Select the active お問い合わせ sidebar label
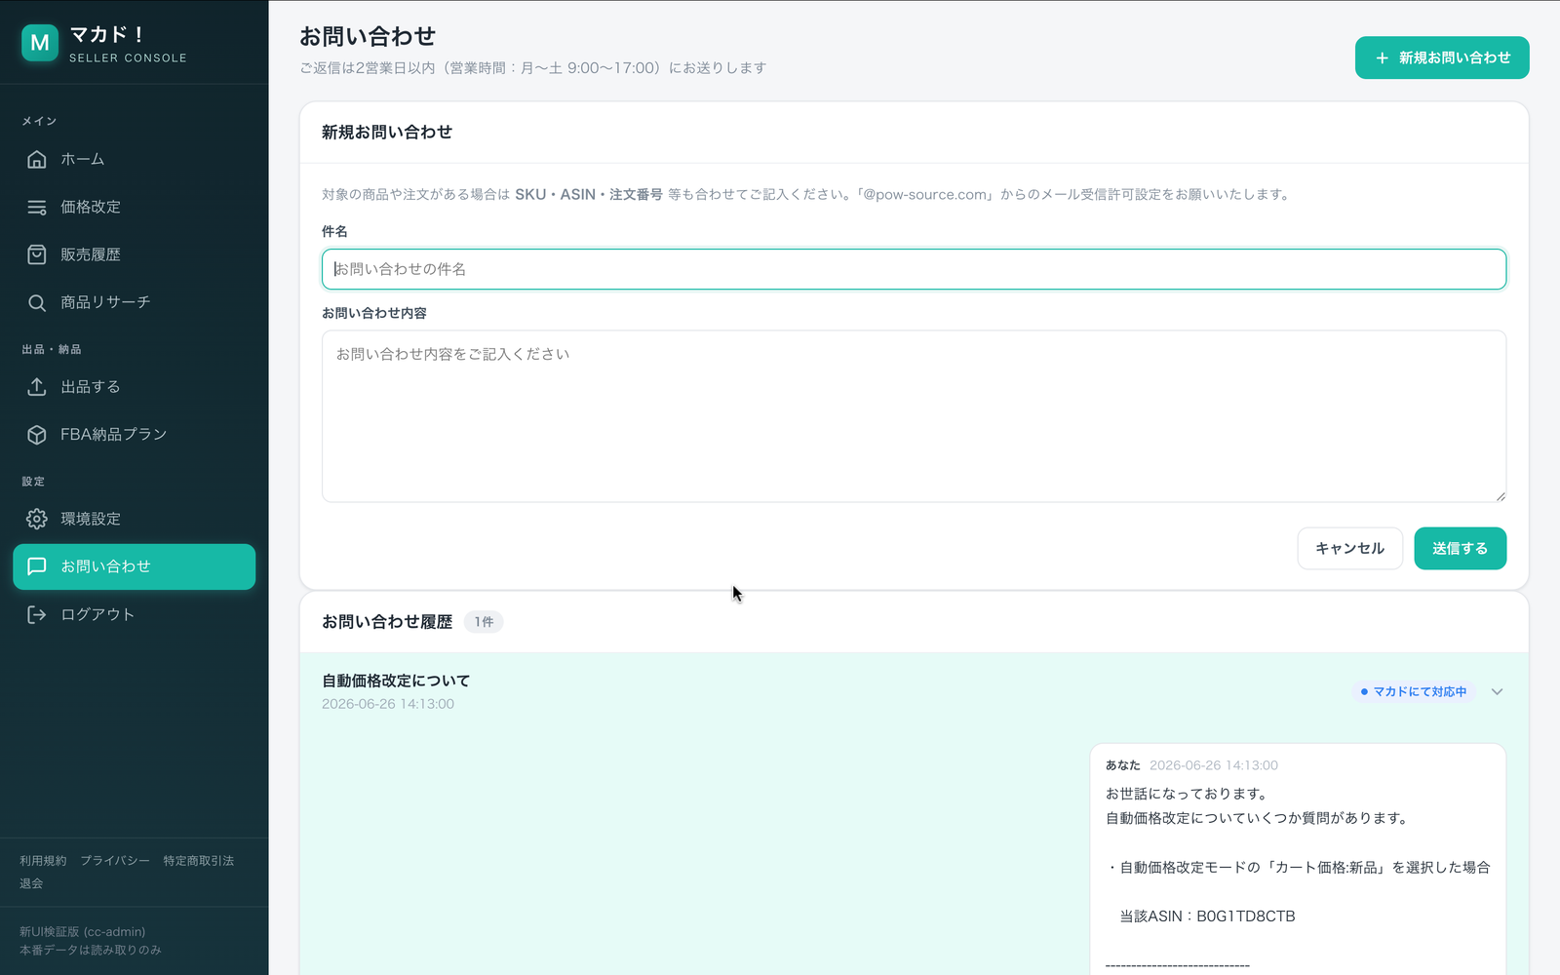Image resolution: width=1560 pixels, height=975 pixels. [105, 566]
